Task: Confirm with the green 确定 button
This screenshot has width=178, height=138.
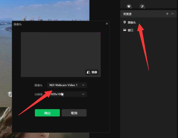Action: [47, 113]
